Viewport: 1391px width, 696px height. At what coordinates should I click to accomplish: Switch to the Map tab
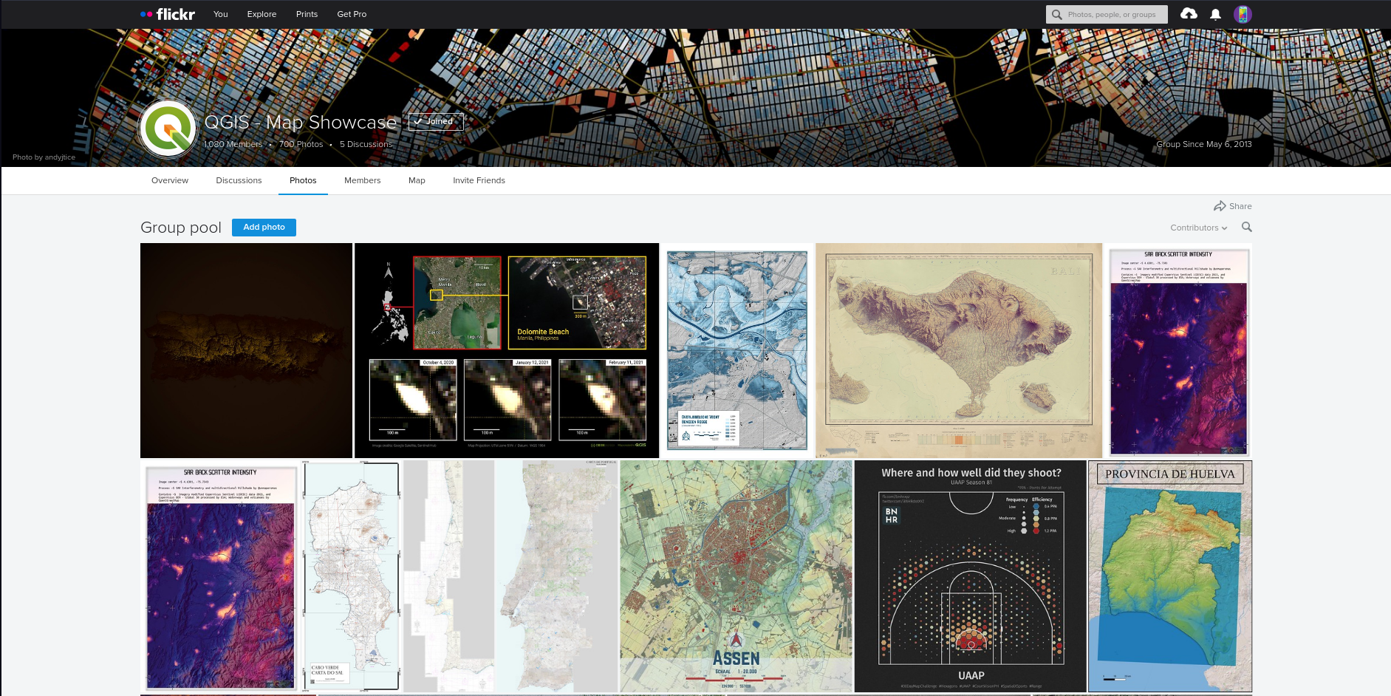[x=417, y=180]
